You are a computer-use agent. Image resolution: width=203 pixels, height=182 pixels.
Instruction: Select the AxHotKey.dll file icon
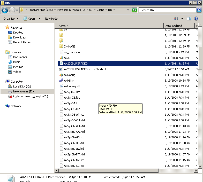point(61,86)
